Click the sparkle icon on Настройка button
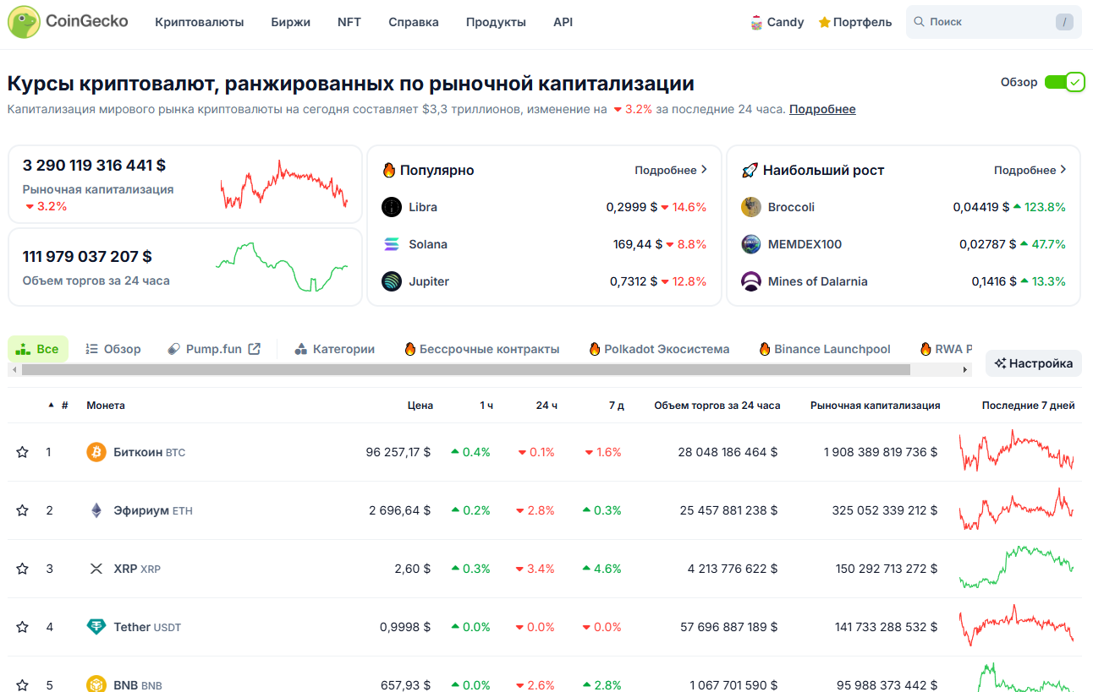1093x692 pixels. pyautogui.click(x=1000, y=363)
